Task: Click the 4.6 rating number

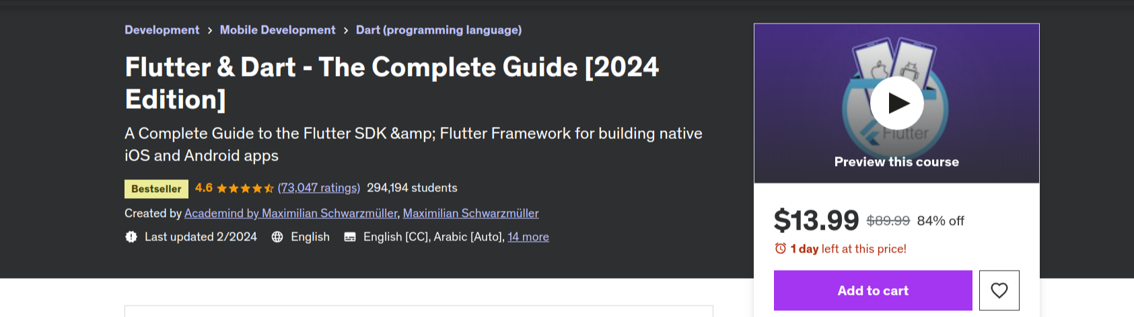Action: (204, 188)
